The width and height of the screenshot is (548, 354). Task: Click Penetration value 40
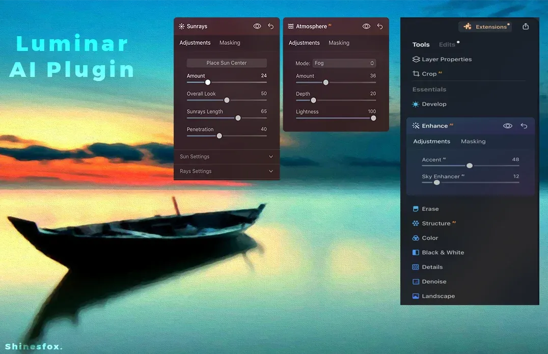coord(264,129)
